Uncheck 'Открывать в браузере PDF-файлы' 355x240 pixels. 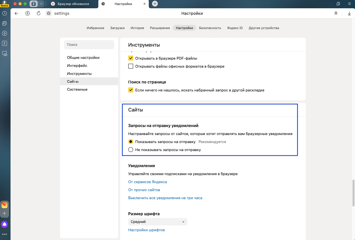pos(131,58)
